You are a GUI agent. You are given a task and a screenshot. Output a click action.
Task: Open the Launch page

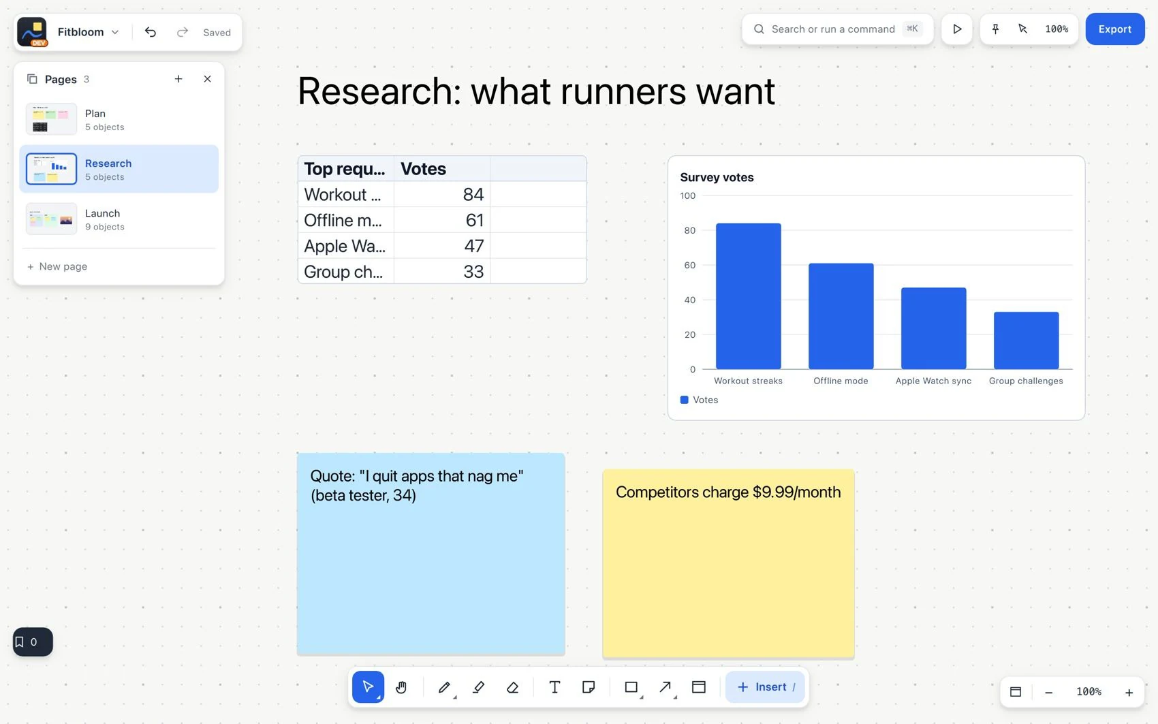(119, 219)
